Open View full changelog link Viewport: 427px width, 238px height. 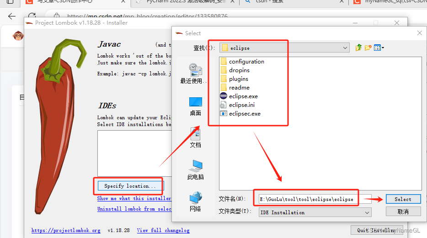(x=163, y=230)
